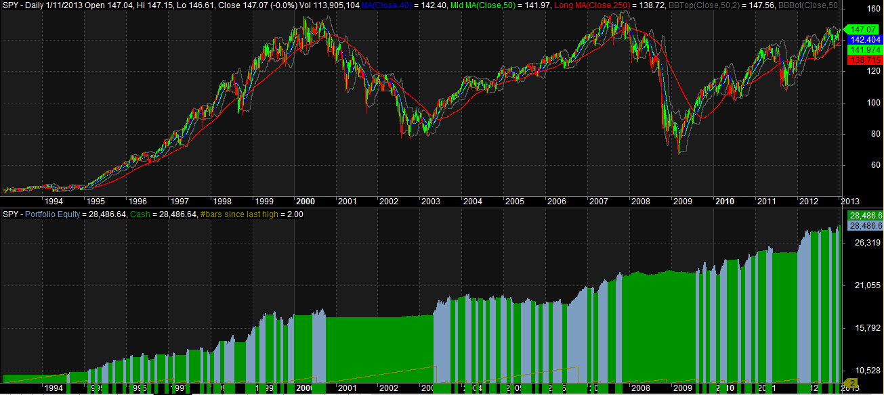The image size is (884, 395).
Task: Select year 2001 on the price chart axis
Action: [x=348, y=202]
